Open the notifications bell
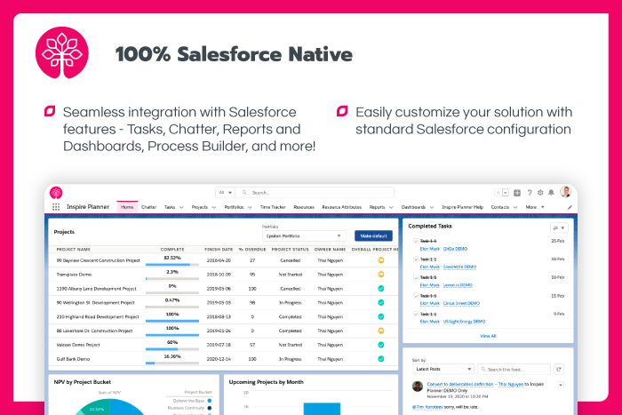 552,193
